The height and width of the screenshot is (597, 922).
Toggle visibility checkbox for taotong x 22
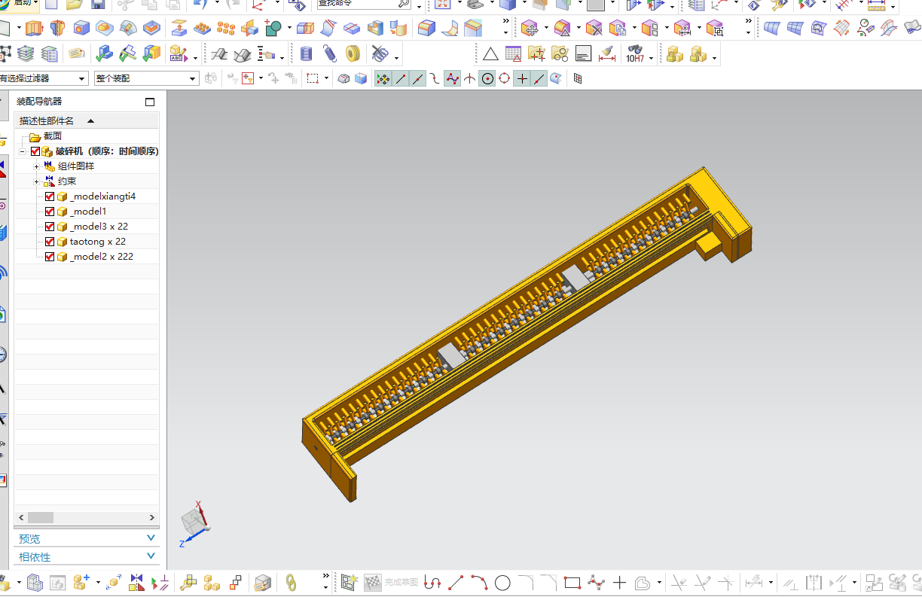point(50,242)
